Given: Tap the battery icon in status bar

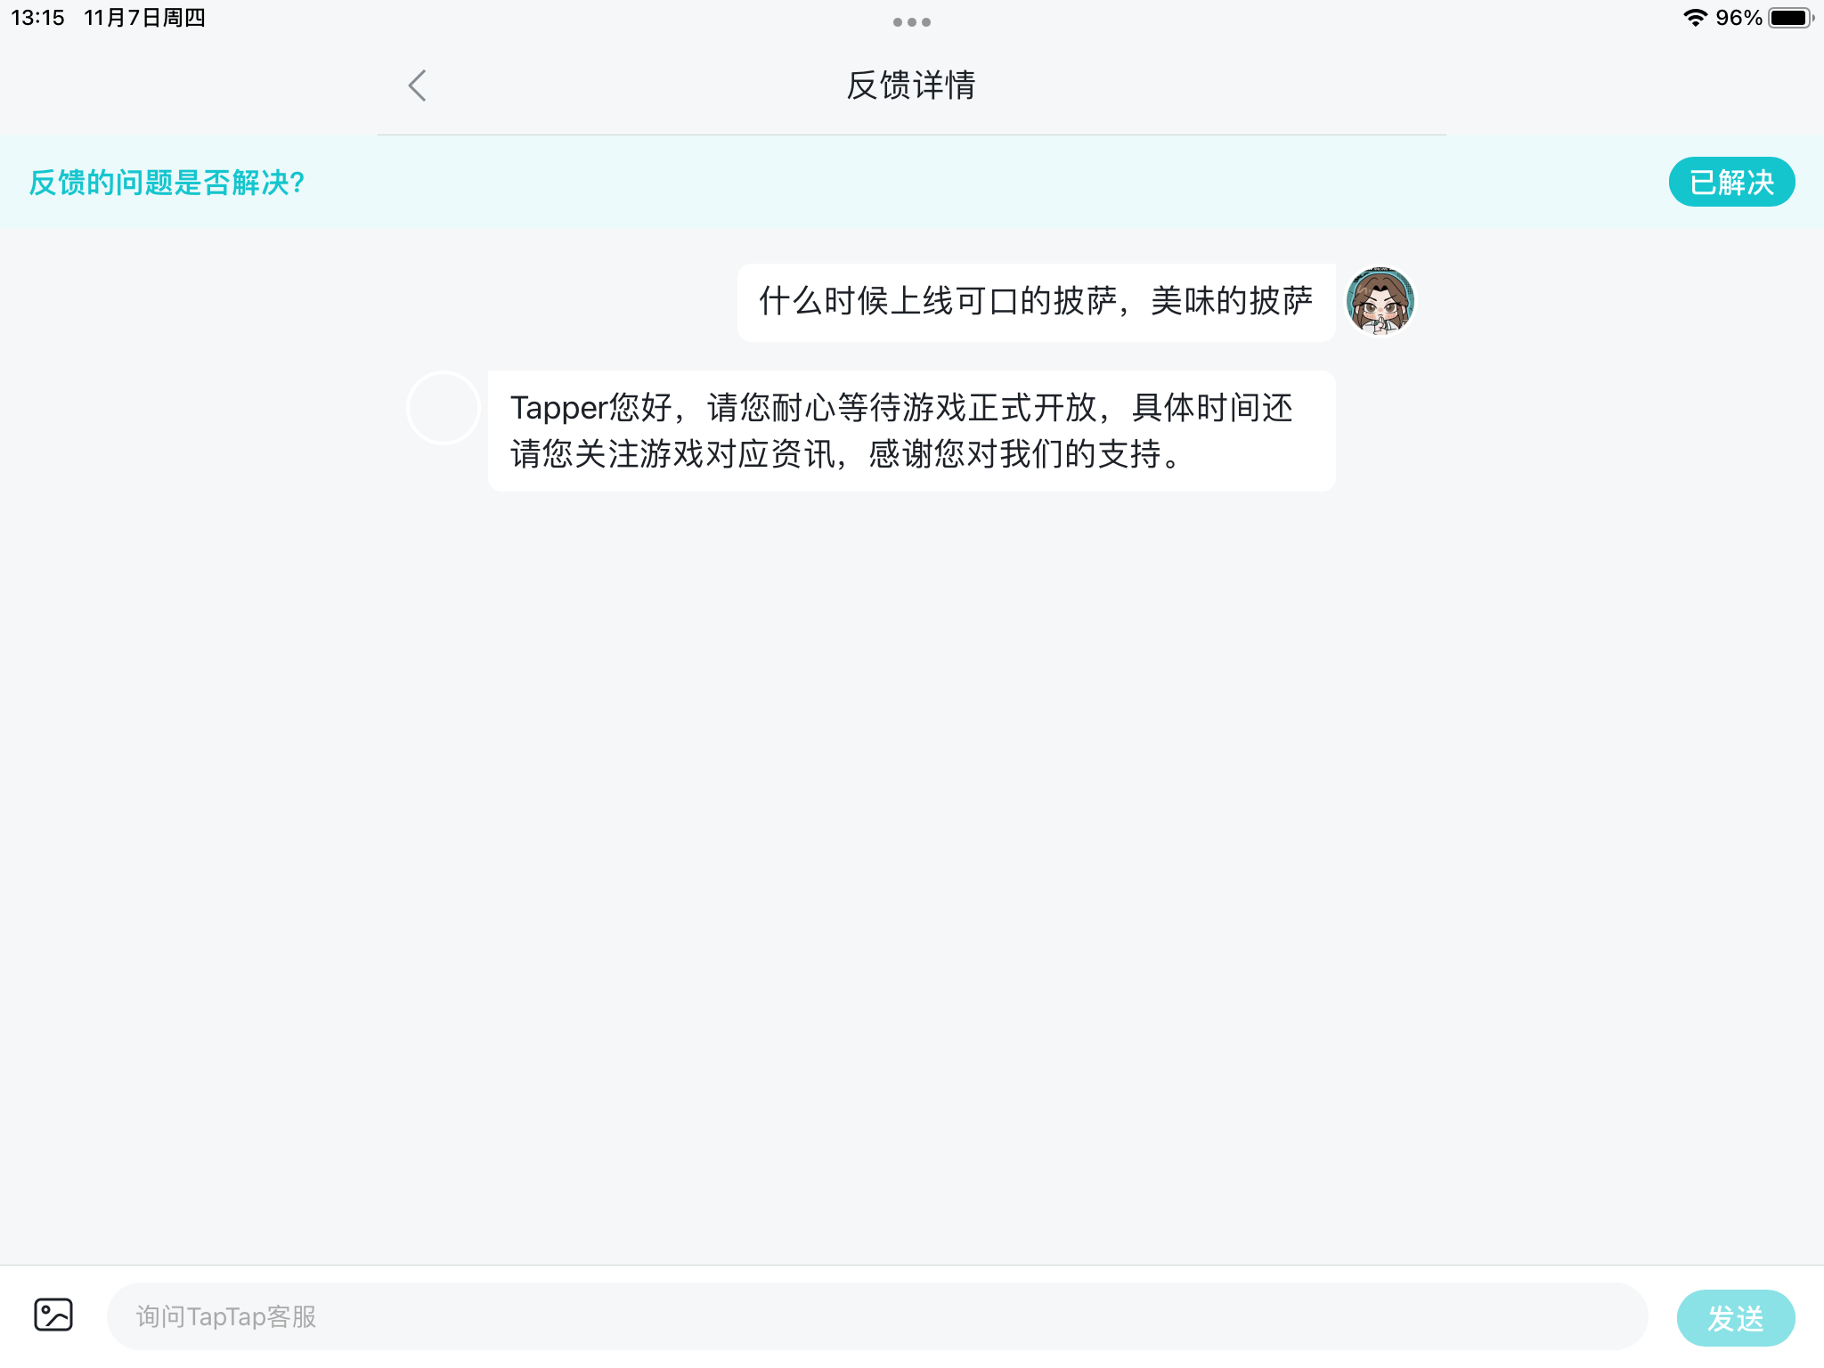Looking at the screenshot, I should click(1790, 18).
